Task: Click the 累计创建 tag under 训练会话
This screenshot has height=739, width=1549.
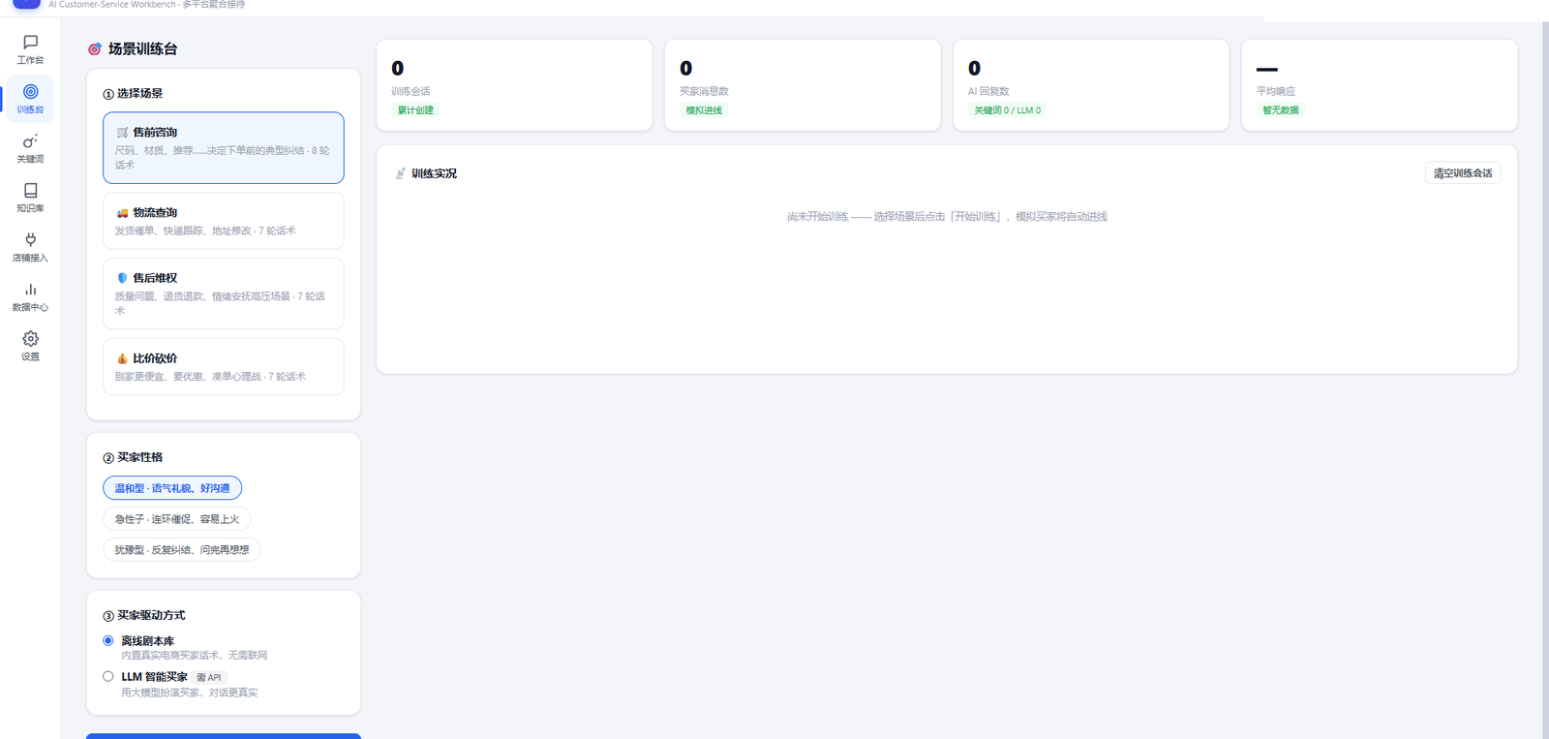Action: coord(415,110)
